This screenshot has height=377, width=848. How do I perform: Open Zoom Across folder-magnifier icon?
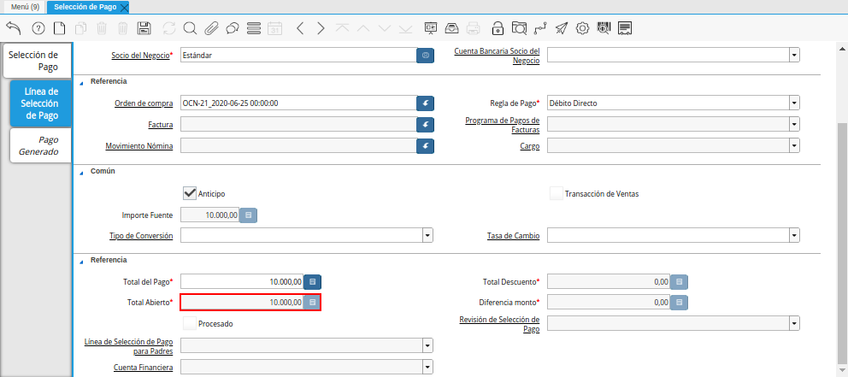[x=519, y=28]
